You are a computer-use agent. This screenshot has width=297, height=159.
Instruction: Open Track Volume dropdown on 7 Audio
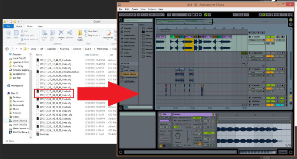click(x=256, y=76)
